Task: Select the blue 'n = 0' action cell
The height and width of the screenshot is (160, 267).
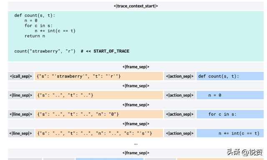Action: click(x=230, y=95)
